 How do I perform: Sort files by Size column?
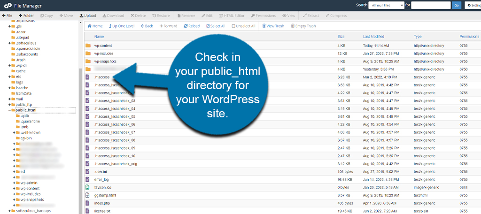pyautogui.click(x=341, y=37)
